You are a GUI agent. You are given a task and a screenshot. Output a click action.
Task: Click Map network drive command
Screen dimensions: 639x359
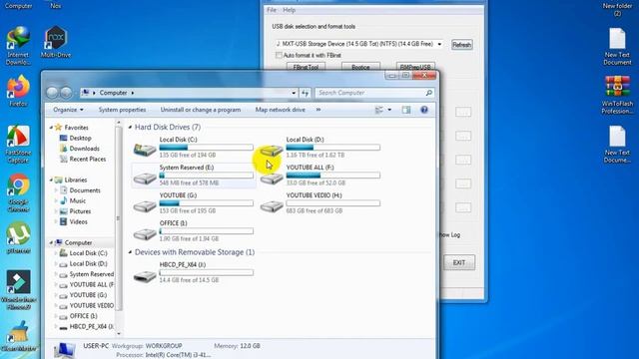[281, 110]
